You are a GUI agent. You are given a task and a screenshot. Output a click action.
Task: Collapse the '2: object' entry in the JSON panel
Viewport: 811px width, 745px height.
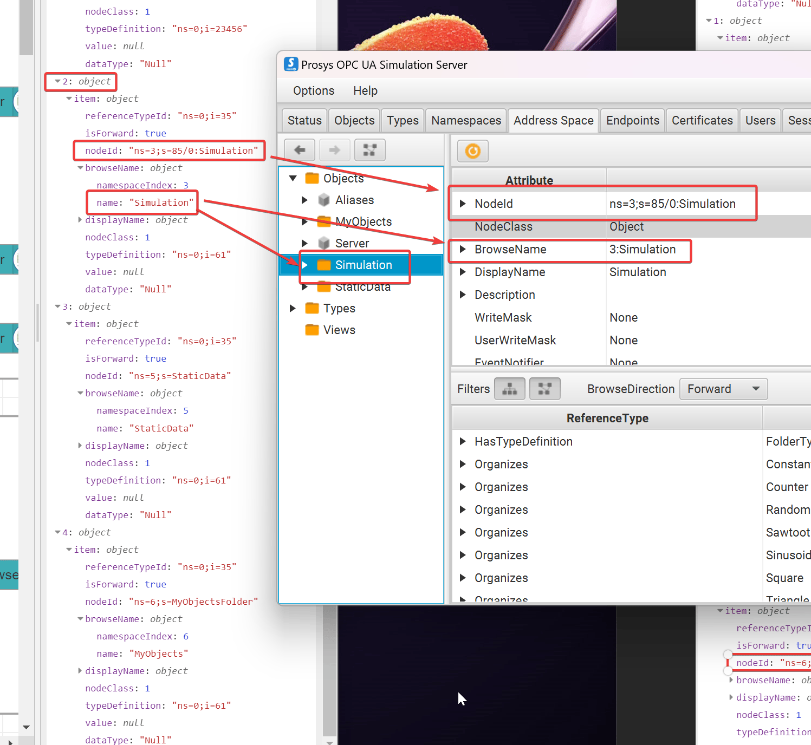[58, 81]
